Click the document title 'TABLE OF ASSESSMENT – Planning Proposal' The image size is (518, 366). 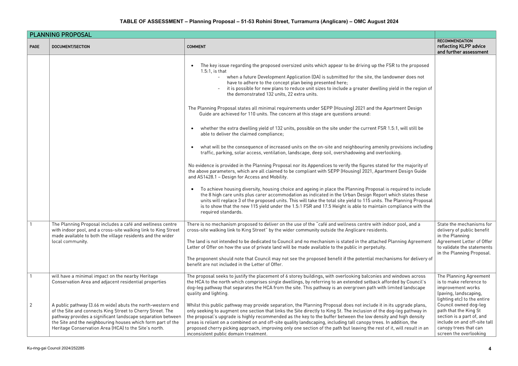259,22
